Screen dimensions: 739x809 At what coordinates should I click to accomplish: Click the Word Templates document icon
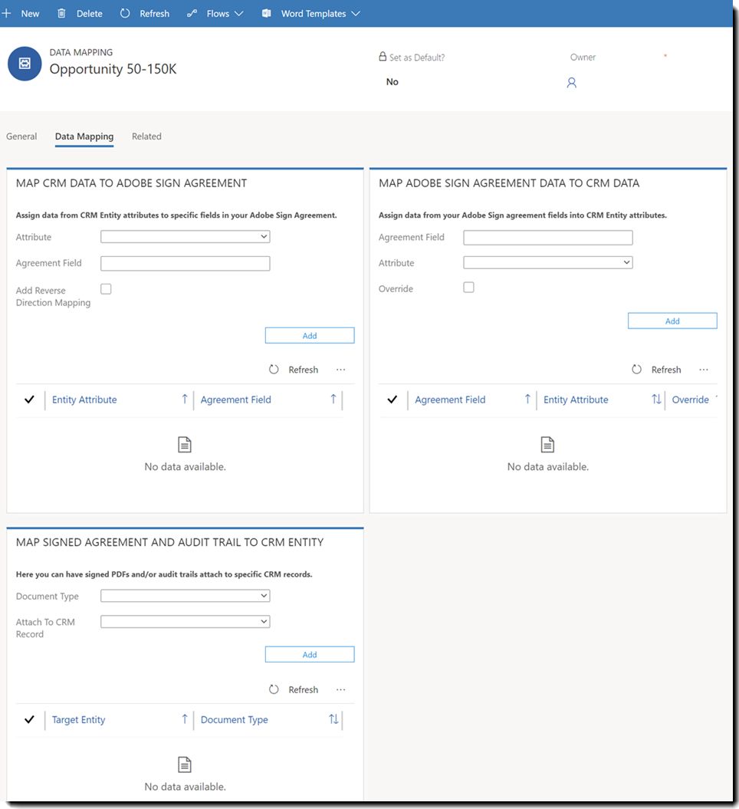[x=267, y=13]
